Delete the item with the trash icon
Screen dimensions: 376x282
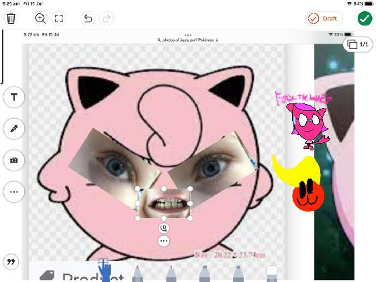(11, 19)
